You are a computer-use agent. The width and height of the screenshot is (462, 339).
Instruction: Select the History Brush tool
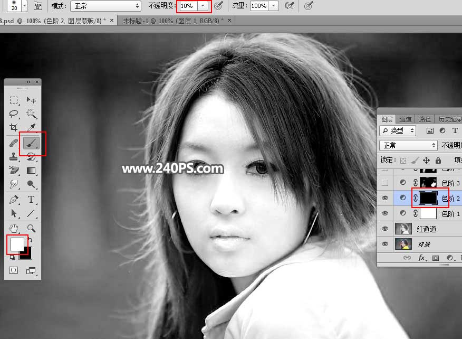[x=31, y=157]
